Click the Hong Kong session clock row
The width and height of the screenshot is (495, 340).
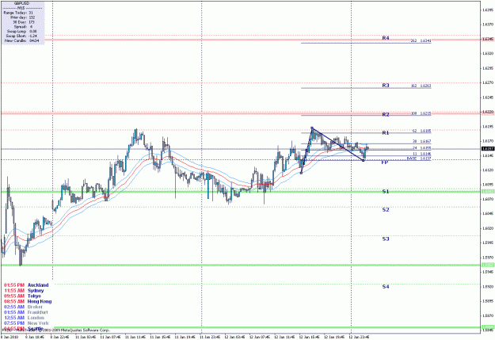[x=28, y=301]
